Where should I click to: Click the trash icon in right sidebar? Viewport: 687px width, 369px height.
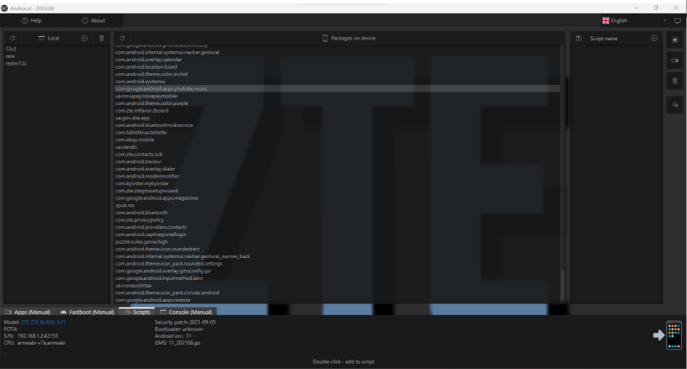pyautogui.click(x=675, y=81)
